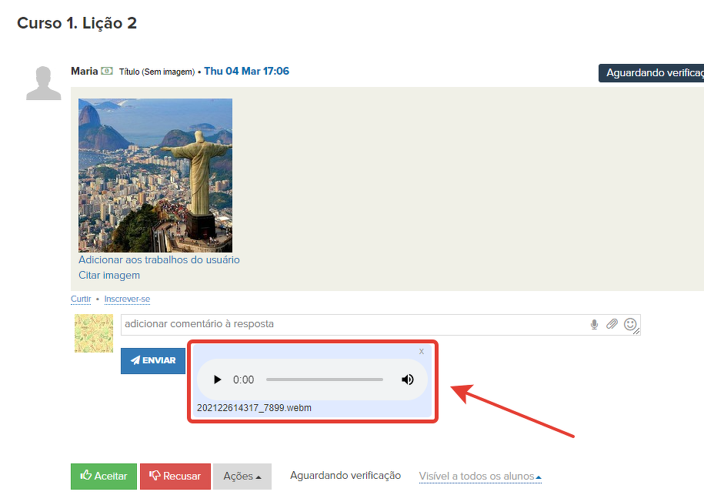This screenshot has height=495, width=704.
Task: Click Adicionar aos trabalhos do usuário link
Action: pyautogui.click(x=159, y=260)
